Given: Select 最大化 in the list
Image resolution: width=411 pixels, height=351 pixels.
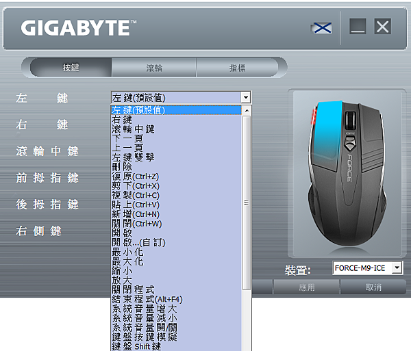Looking at the screenshot, I should (x=176, y=261).
